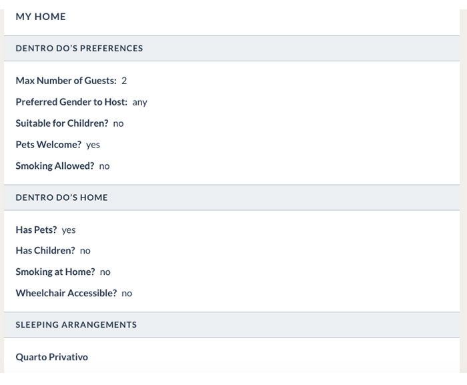
Task: Click the 'yes' value beside Pets Welcome
Action: pos(93,145)
